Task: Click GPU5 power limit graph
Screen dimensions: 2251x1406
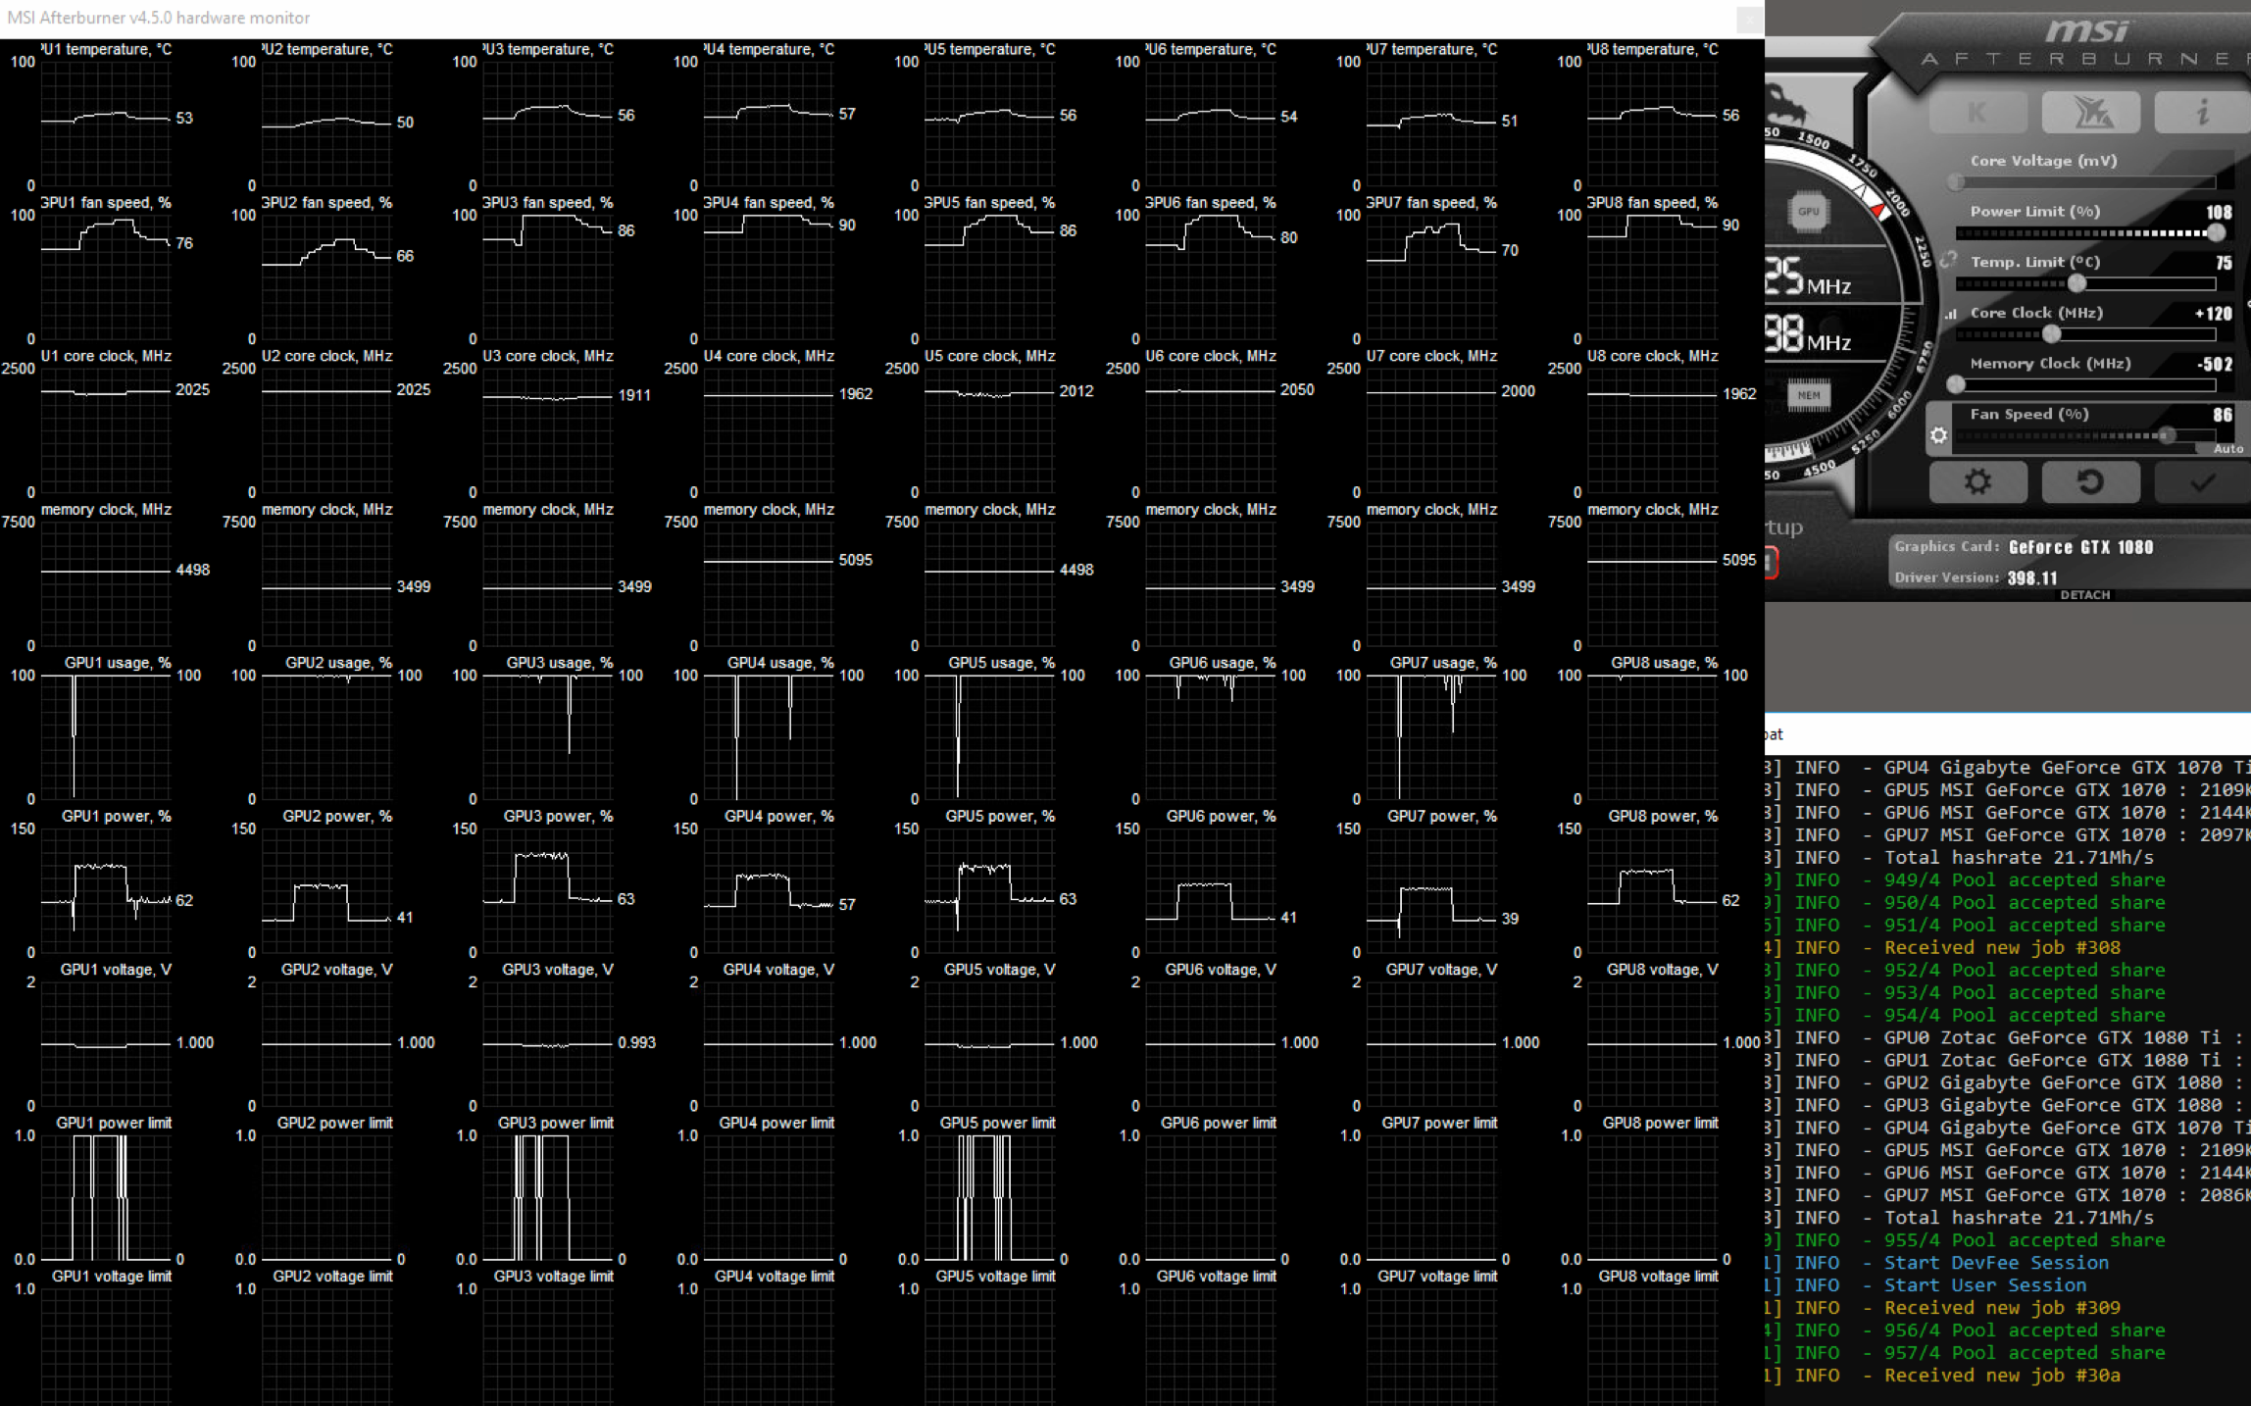Action: click(988, 1197)
